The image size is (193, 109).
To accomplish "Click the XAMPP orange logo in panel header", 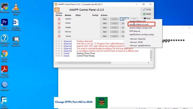I will (57, 10).
